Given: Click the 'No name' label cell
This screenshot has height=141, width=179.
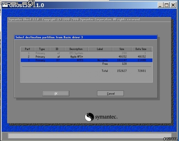Looking at the screenshot, I should 103,60.
